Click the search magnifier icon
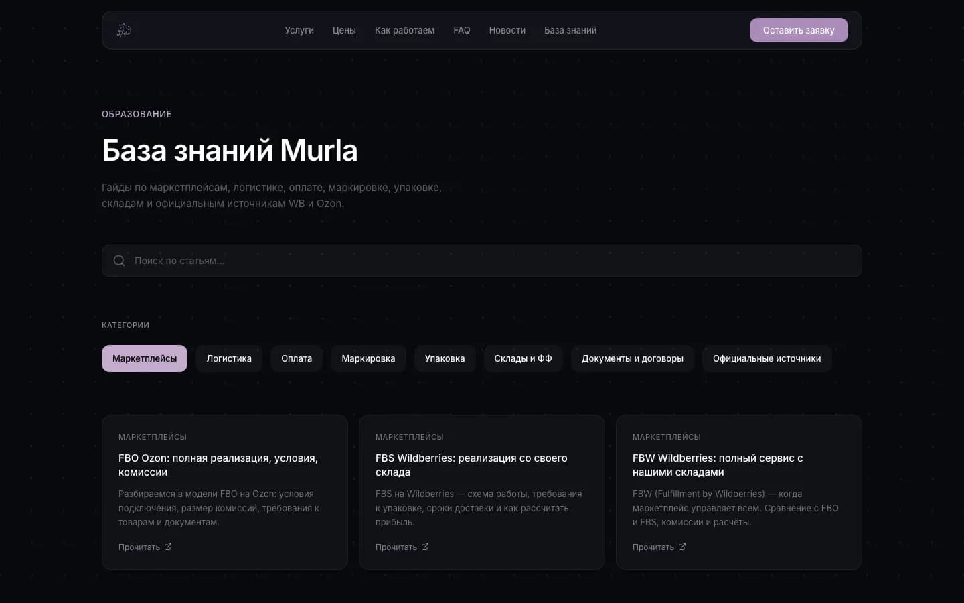This screenshot has height=603, width=964. pyautogui.click(x=119, y=261)
